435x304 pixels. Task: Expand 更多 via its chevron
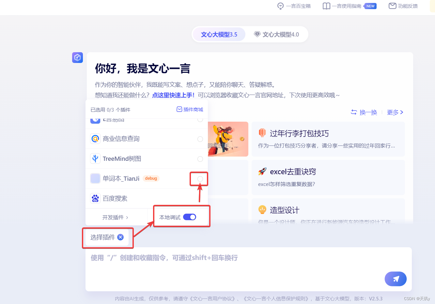click(x=402, y=112)
